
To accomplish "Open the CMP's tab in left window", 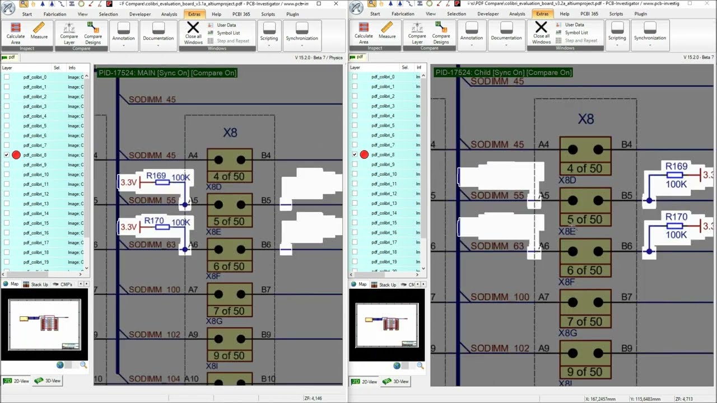I will tap(62, 284).
